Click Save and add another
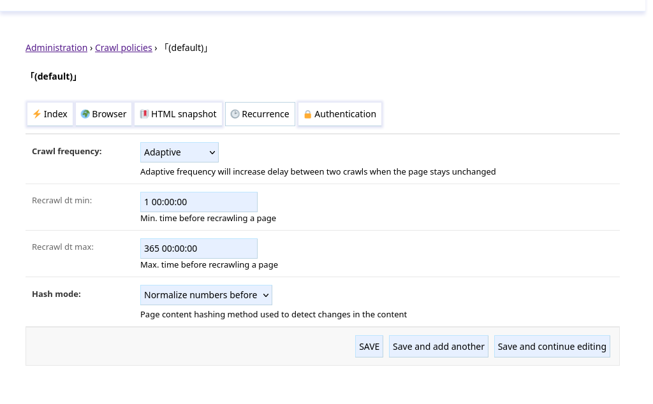 click(x=439, y=347)
